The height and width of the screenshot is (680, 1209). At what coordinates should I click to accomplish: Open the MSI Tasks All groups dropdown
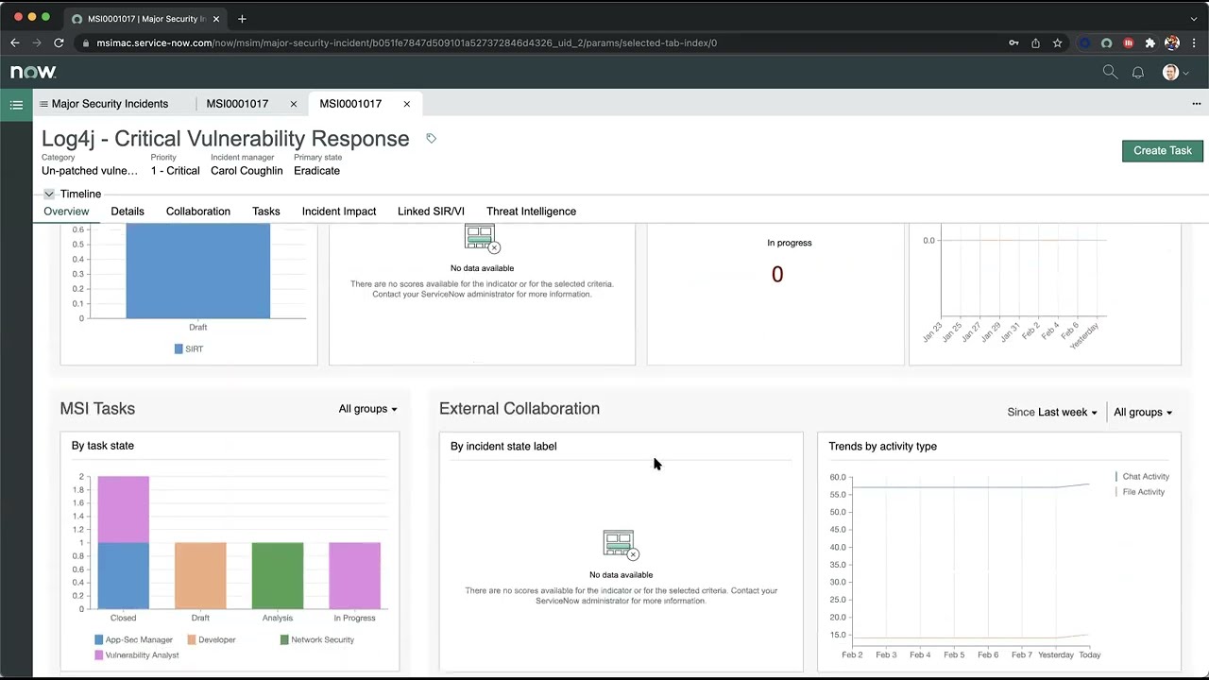pyautogui.click(x=367, y=409)
